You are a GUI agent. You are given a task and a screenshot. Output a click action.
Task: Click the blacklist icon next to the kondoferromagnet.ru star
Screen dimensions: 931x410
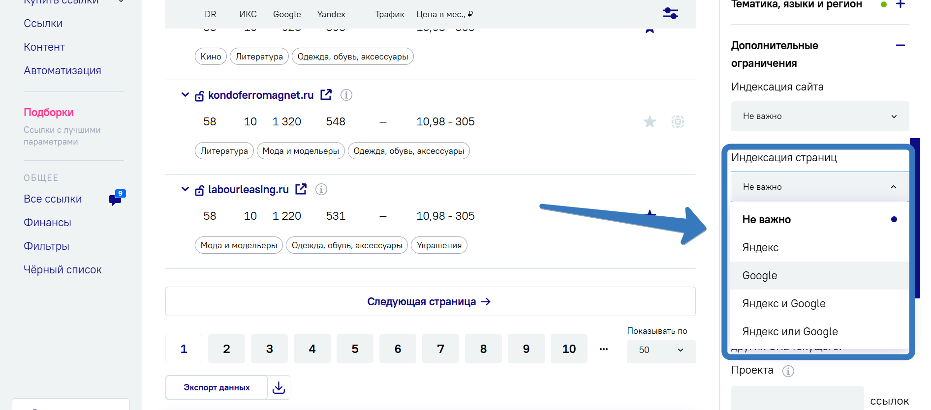[x=678, y=121]
